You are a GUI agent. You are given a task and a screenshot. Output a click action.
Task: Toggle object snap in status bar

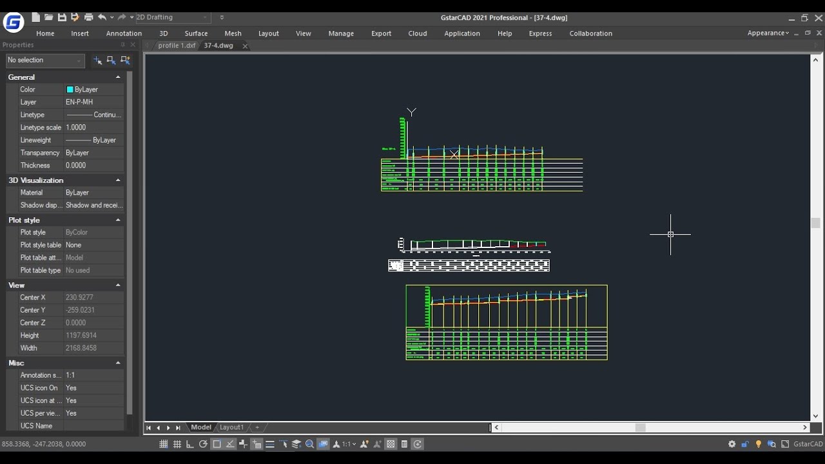click(x=217, y=444)
